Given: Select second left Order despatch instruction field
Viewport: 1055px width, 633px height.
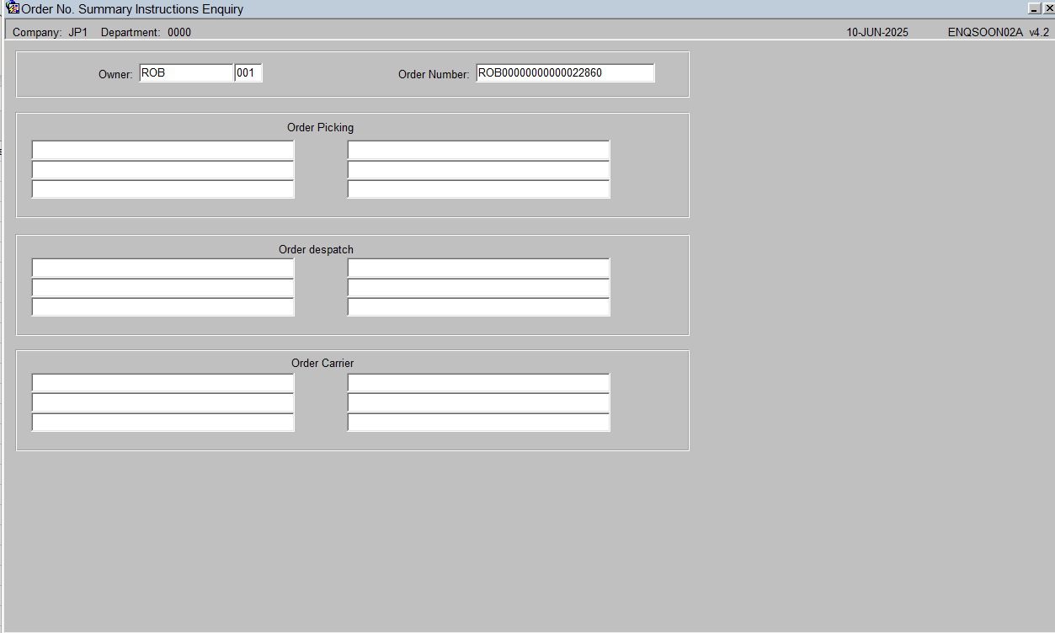Looking at the screenshot, I should pyautogui.click(x=163, y=287).
